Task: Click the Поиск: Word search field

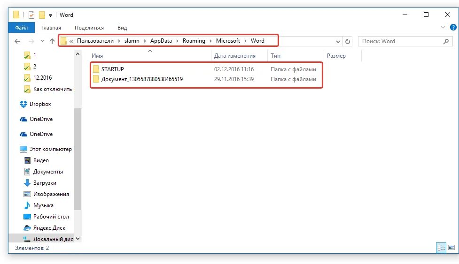Action: coord(405,41)
